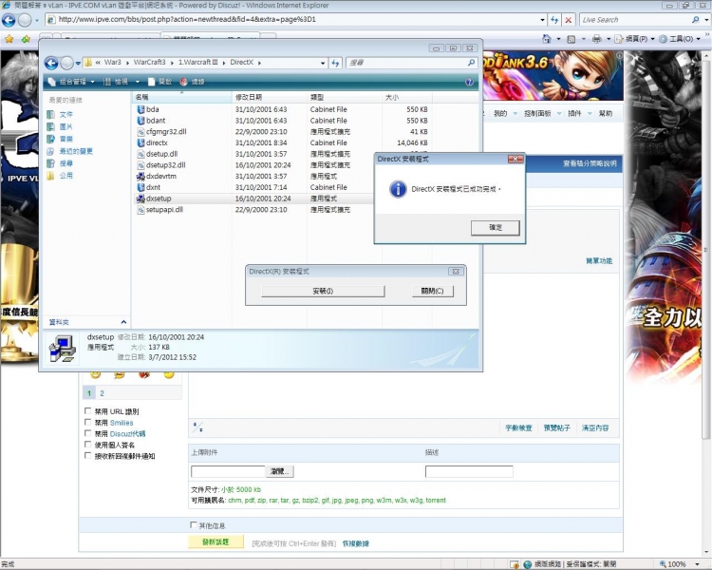Check the 其他信息 checkbox
The width and height of the screenshot is (712, 570).
(194, 524)
